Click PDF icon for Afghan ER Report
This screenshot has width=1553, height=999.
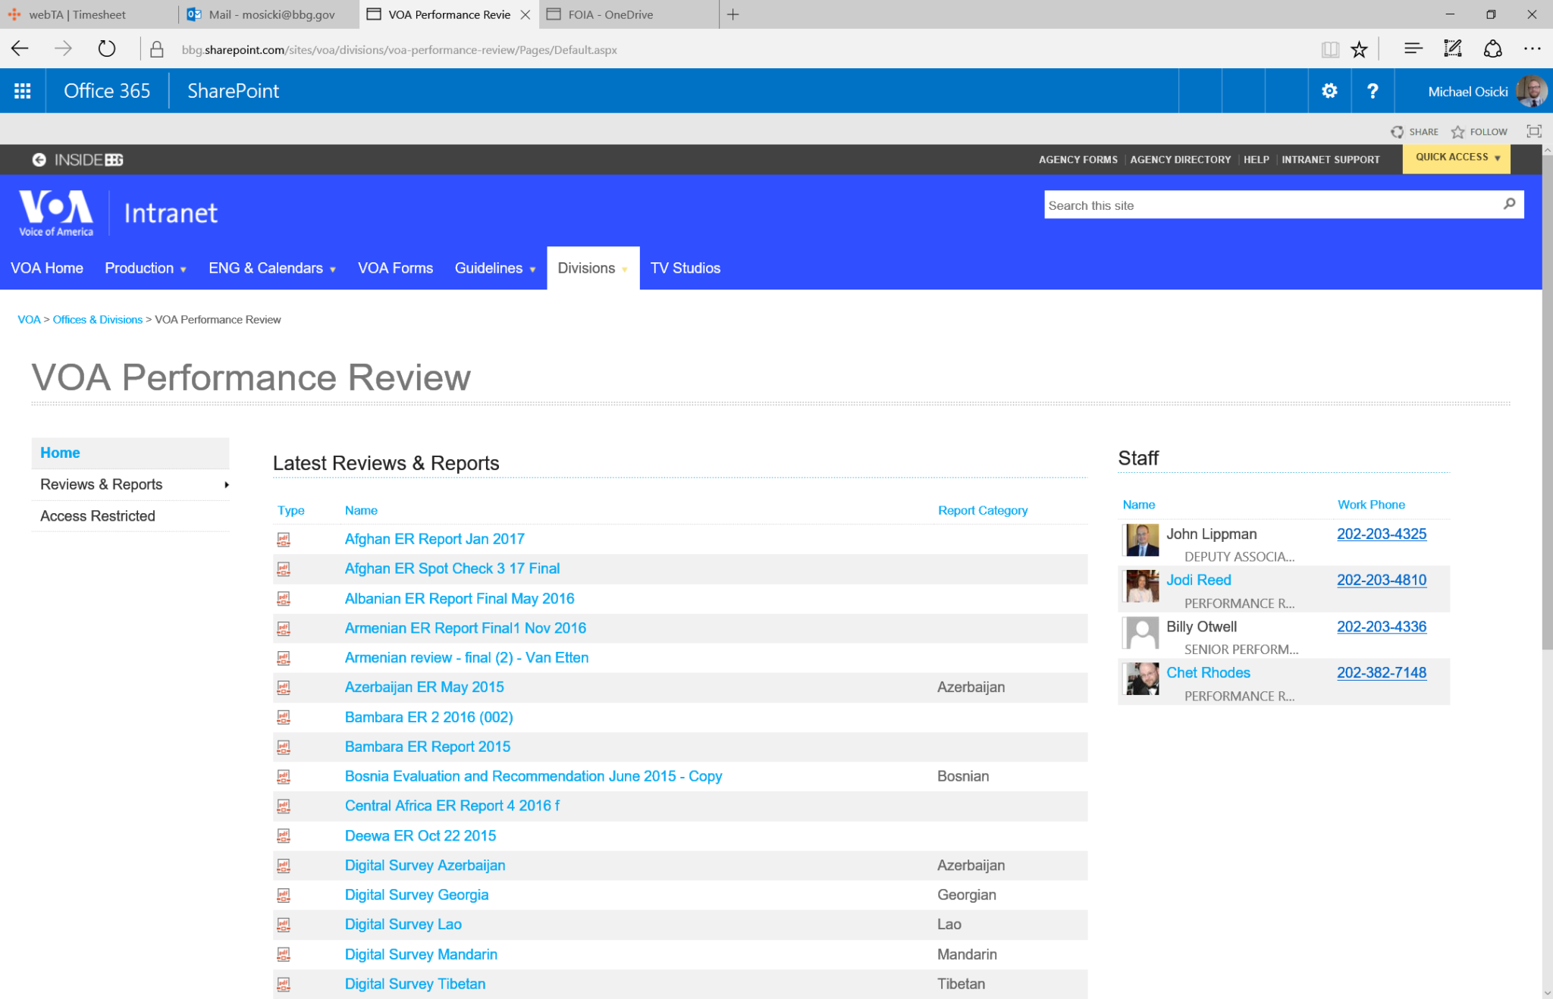pyautogui.click(x=284, y=540)
